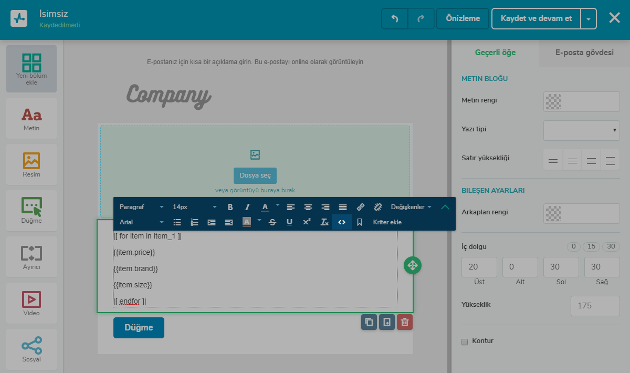Click the redo arrow button

[421, 18]
